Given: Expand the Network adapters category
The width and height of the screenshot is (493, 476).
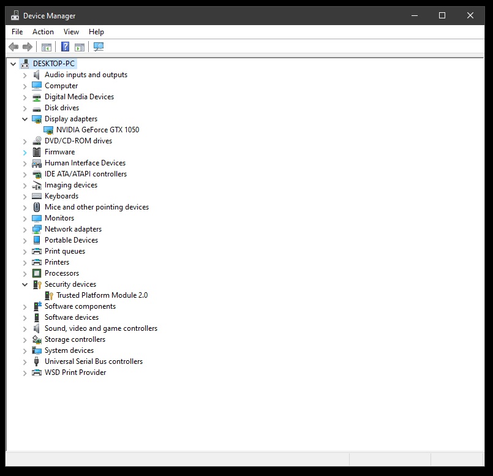Looking at the screenshot, I should click(25, 229).
